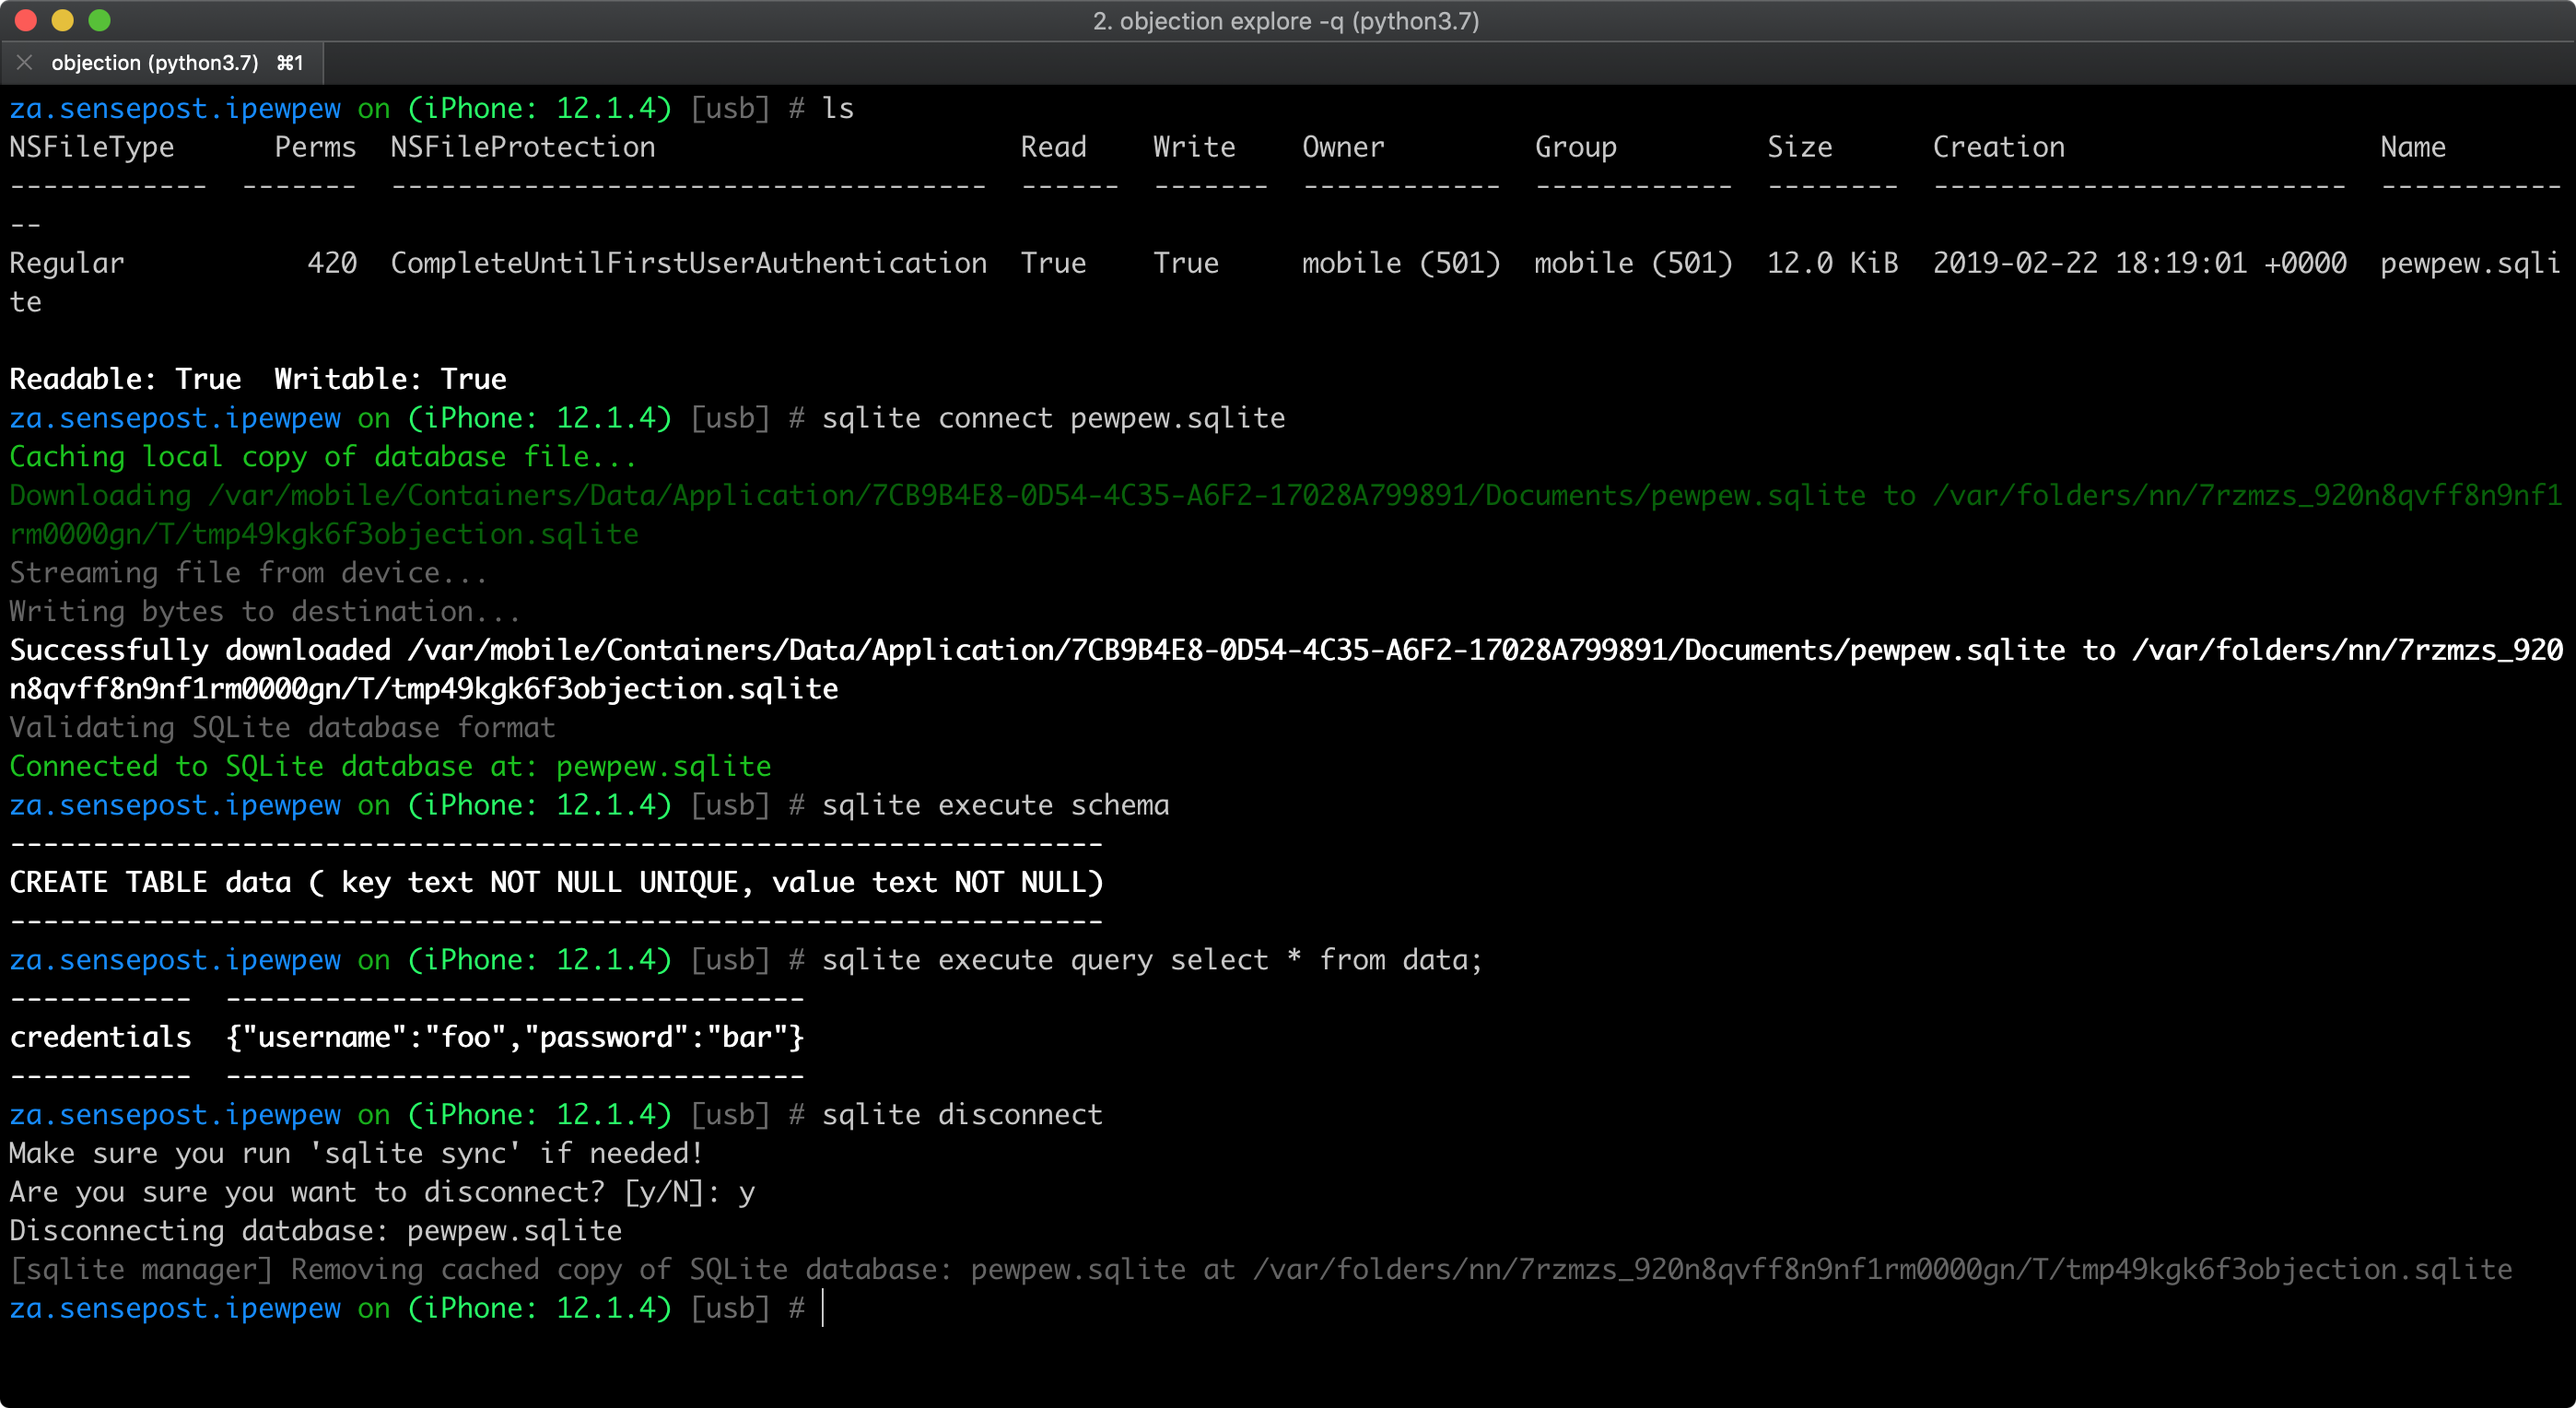Image resolution: width=2576 pixels, height=1408 pixels.
Task: Click the yellow minimize window button
Action: [62, 20]
